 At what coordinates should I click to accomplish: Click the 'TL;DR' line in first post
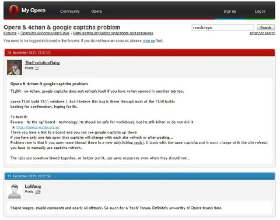(97, 91)
